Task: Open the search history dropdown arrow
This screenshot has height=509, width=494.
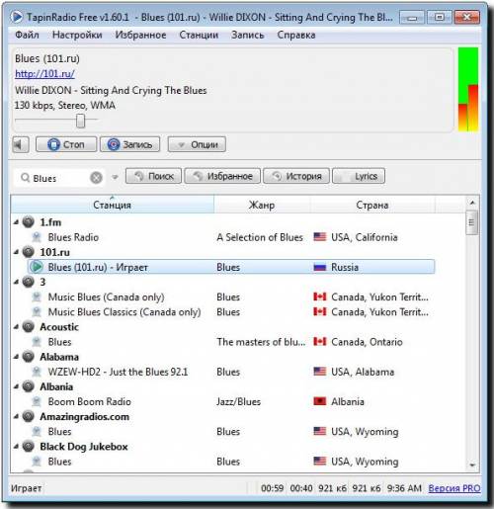Action: tap(115, 178)
